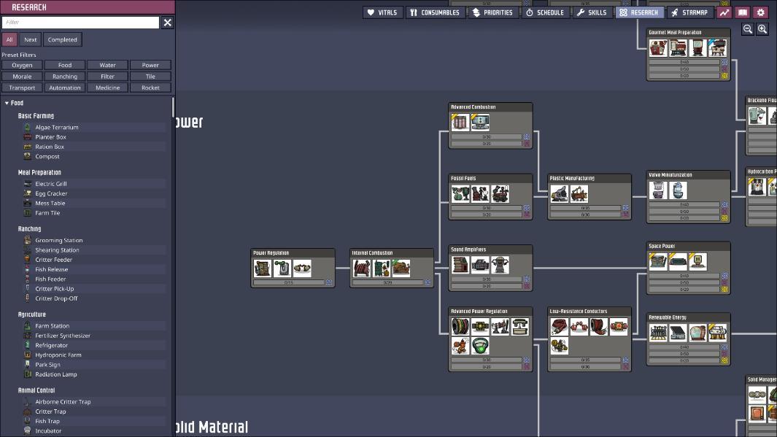The width and height of the screenshot is (777, 437).
Task: Toggle the Research screen button
Action: pyautogui.click(x=639, y=12)
